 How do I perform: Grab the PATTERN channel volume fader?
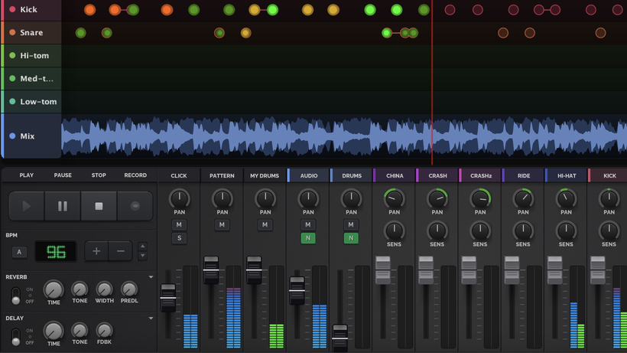[211, 270]
